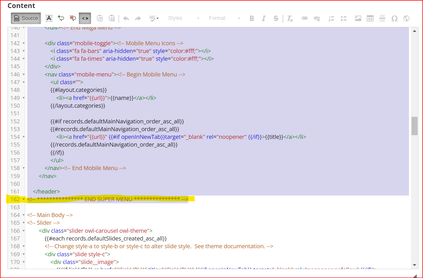Click the "slide__image" div line
Screen dimensions: 423x278
click(x=85, y=262)
